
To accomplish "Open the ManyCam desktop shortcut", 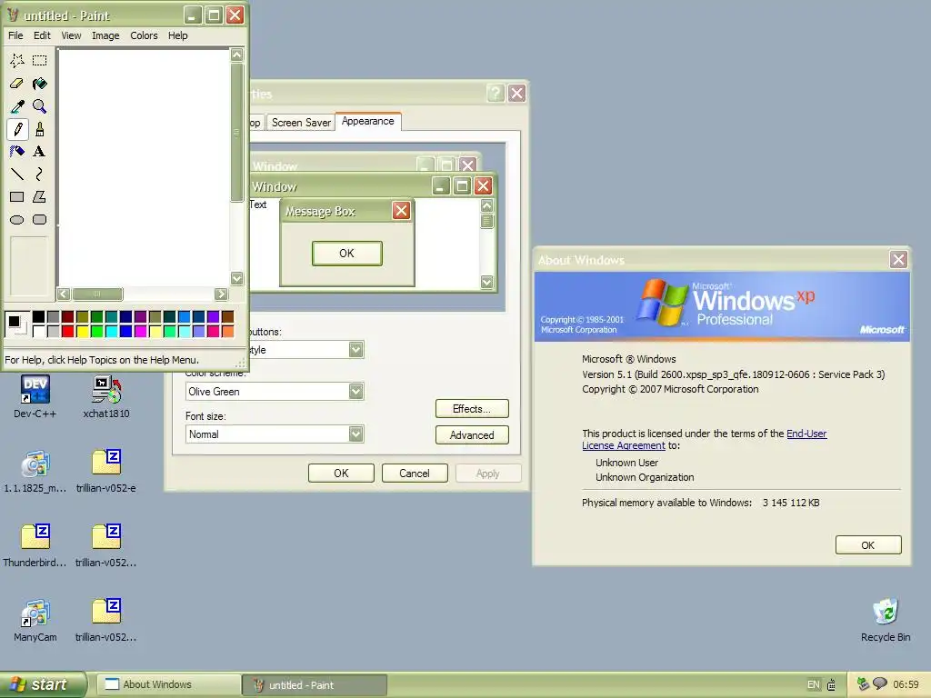I will (35, 620).
